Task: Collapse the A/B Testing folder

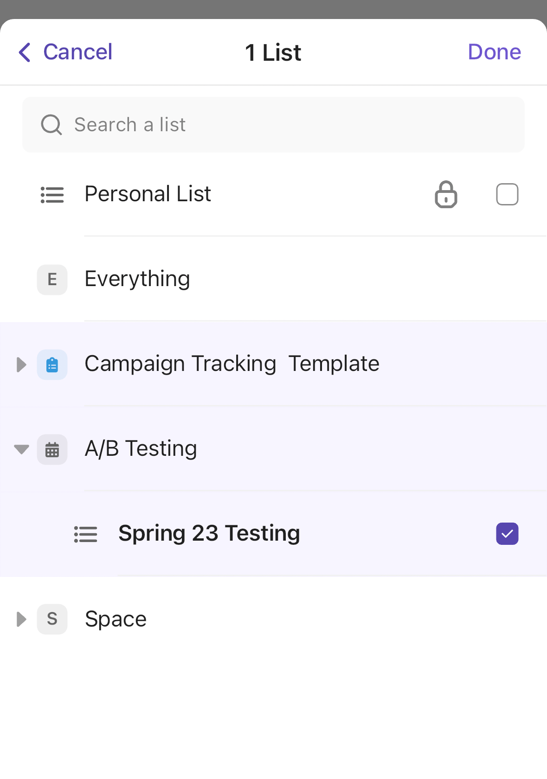Action: click(21, 449)
